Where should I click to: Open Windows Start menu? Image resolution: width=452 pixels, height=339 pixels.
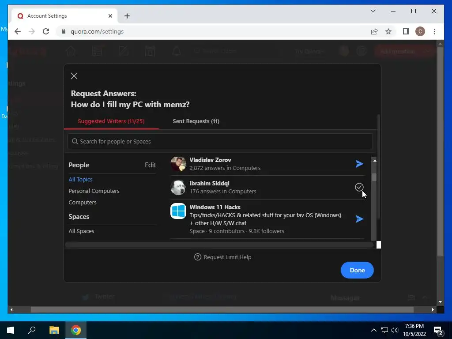(x=11, y=330)
